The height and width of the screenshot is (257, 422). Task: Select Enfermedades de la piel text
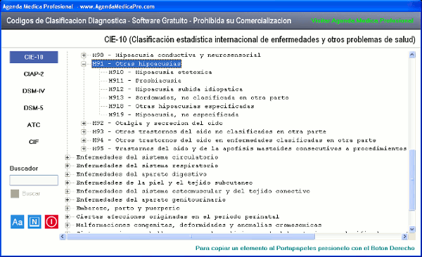tap(165, 183)
